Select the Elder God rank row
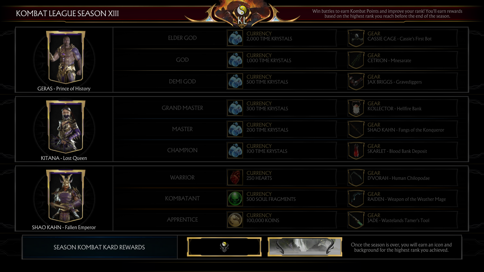 click(291, 38)
